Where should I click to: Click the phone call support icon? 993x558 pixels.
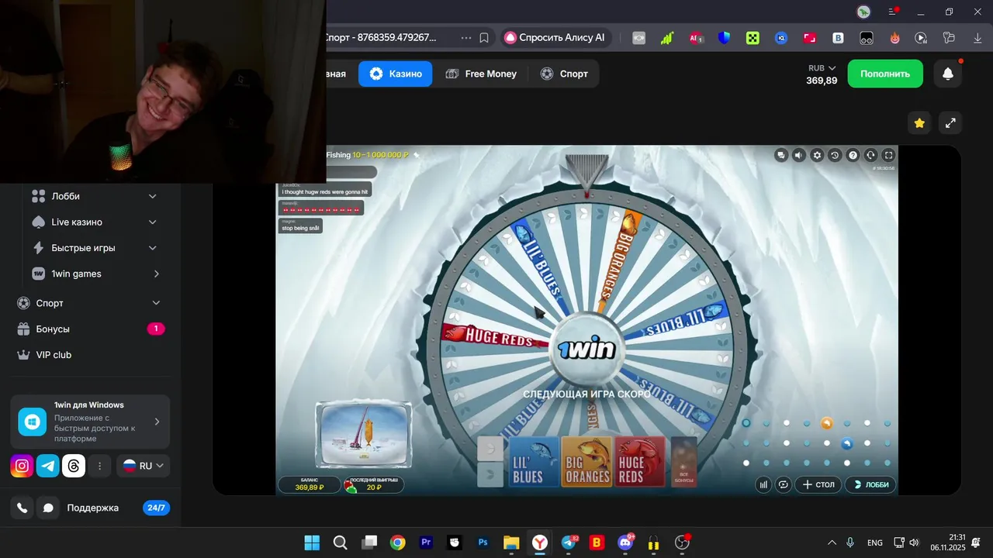click(x=22, y=508)
